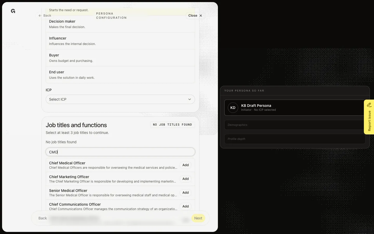This screenshot has height=234, width=374.
Task: Click inside the CMO job title search field
Action: click(x=120, y=152)
